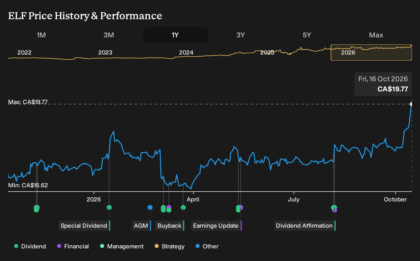Click the green Buyback event dot
420x261 pixels.
click(183, 207)
